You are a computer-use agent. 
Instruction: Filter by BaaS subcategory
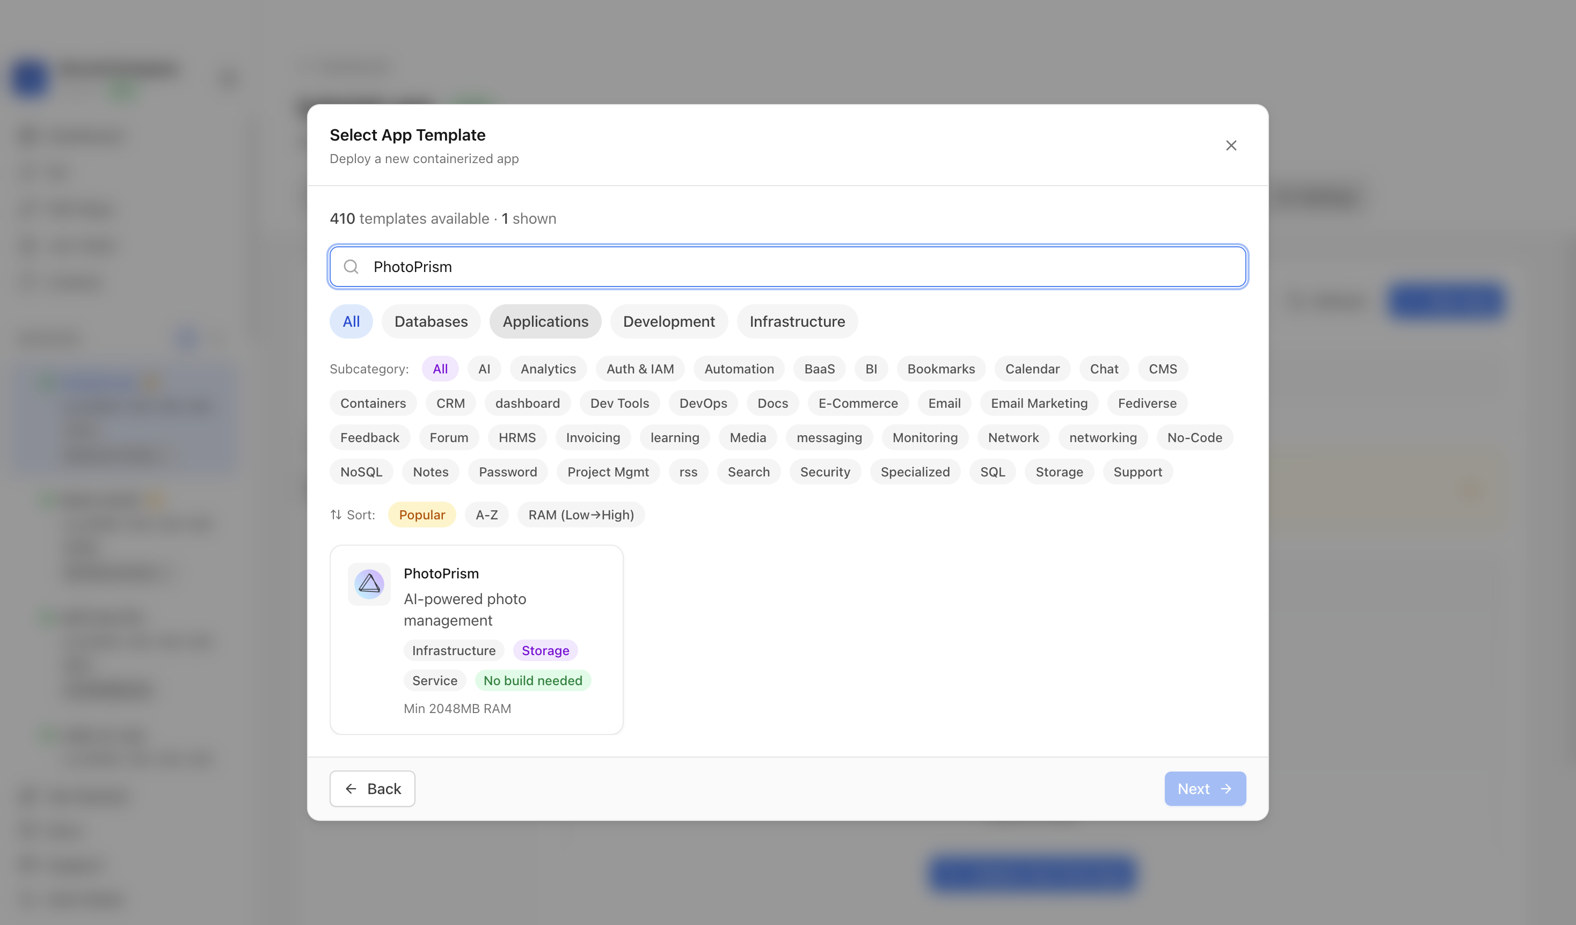pos(819,369)
